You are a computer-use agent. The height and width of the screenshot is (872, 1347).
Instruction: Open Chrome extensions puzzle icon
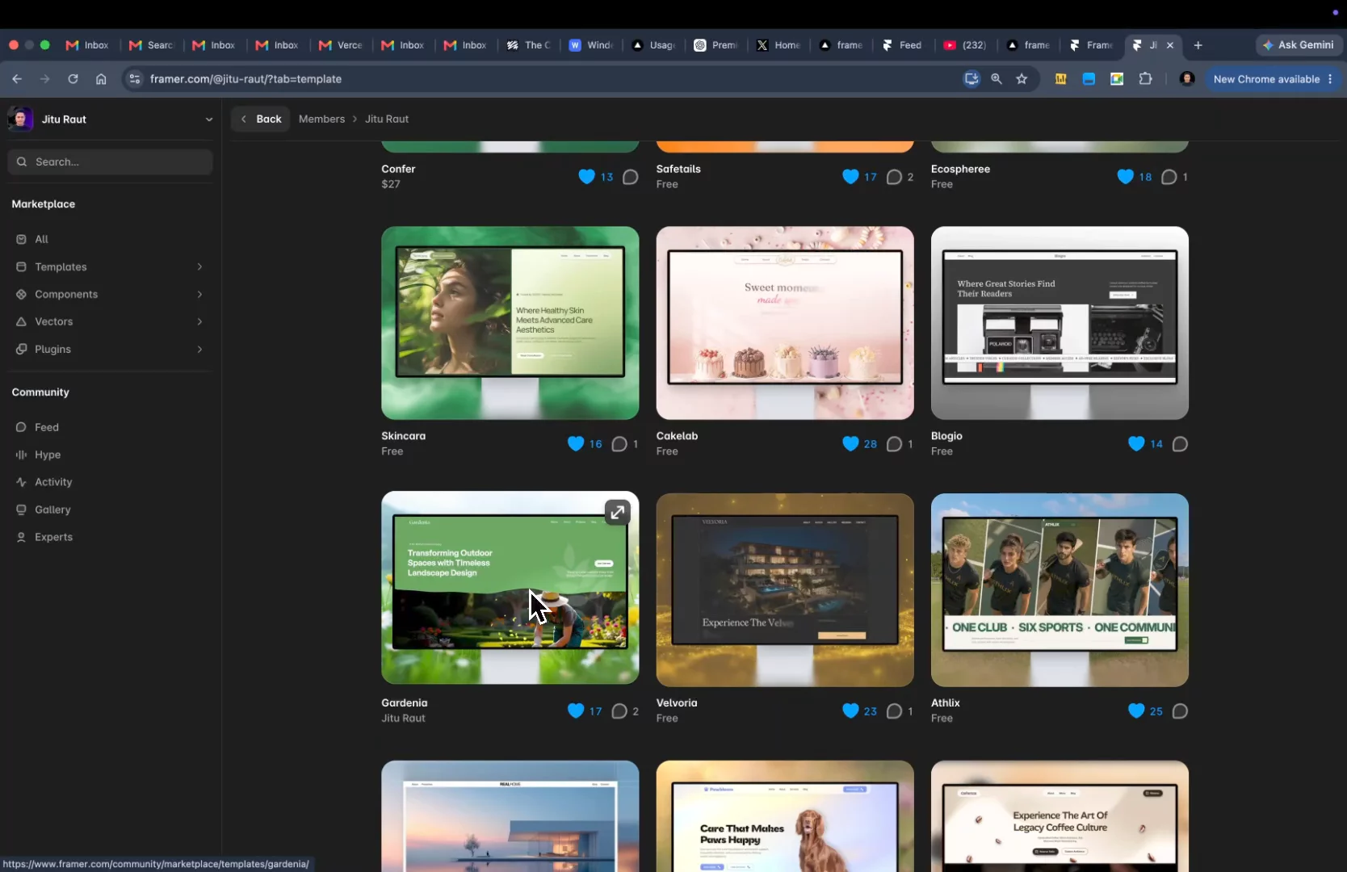click(1145, 79)
